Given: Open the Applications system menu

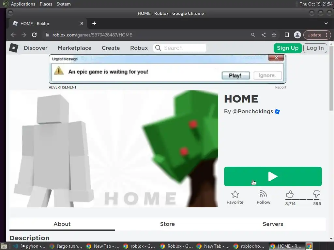Looking at the screenshot, I should [23, 4].
